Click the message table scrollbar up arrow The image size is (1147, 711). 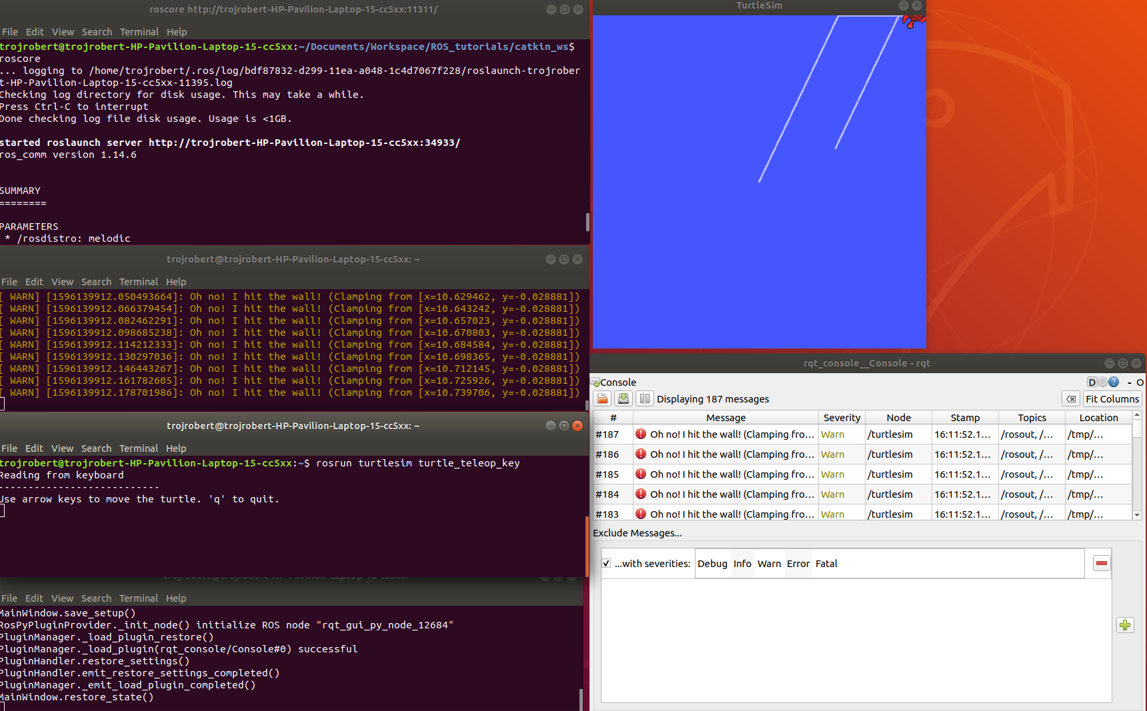click(x=1137, y=415)
